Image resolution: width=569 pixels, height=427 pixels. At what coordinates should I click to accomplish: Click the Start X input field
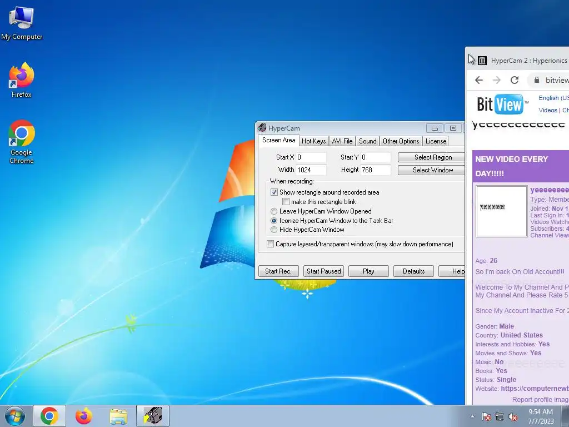pos(311,157)
